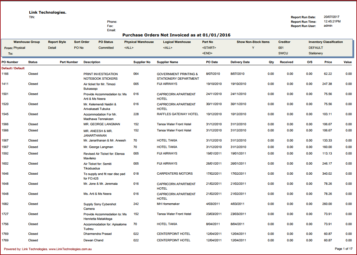Click the RAFFLES GATEWAY HOTEL supplier name
Screen dimensions: 357x255
pyautogui.click(x=177, y=114)
